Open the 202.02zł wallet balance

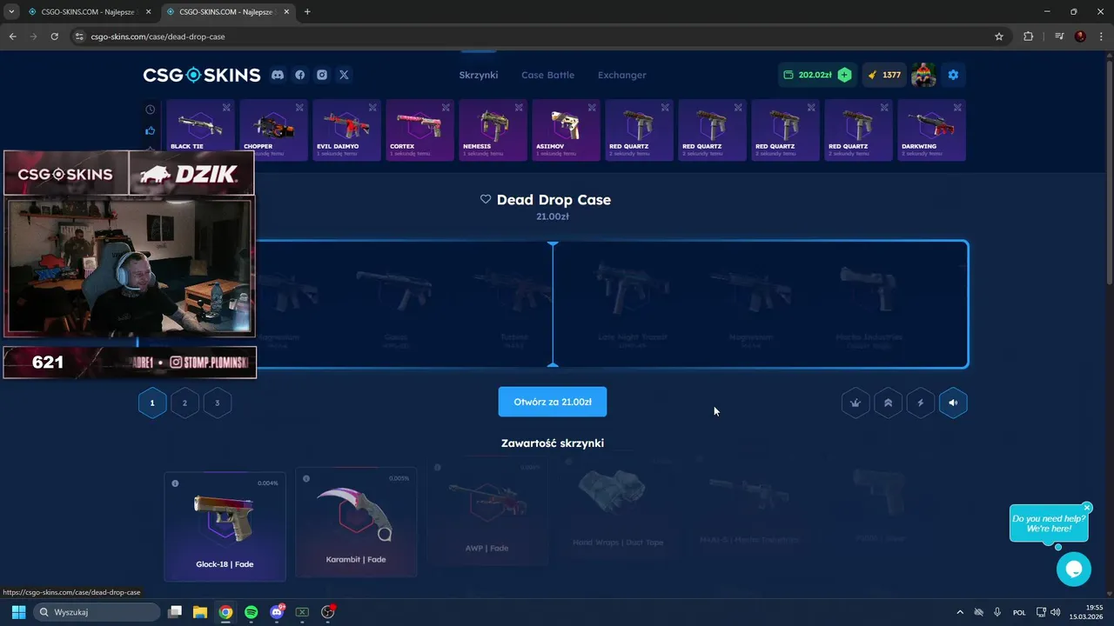pos(807,75)
